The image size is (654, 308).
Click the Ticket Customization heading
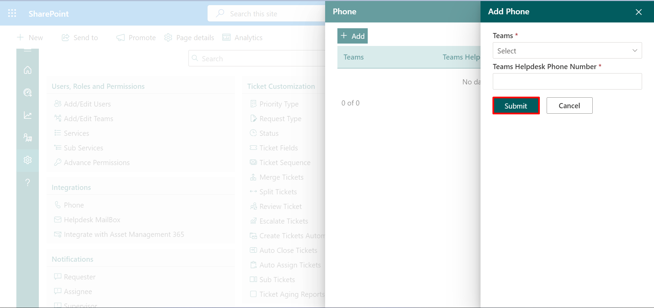click(x=281, y=86)
